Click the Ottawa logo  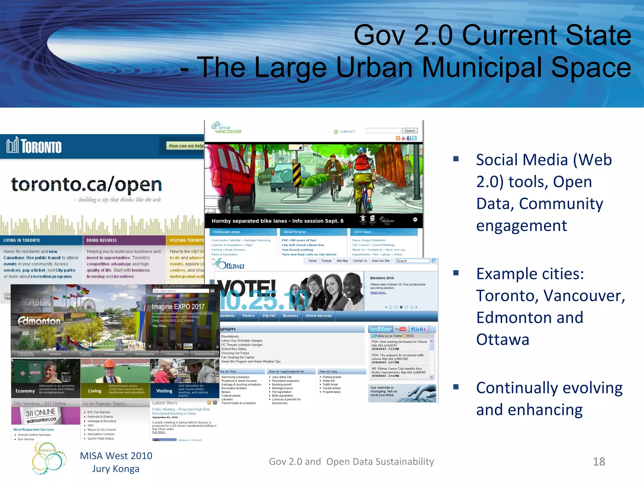(x=230, y=264)
